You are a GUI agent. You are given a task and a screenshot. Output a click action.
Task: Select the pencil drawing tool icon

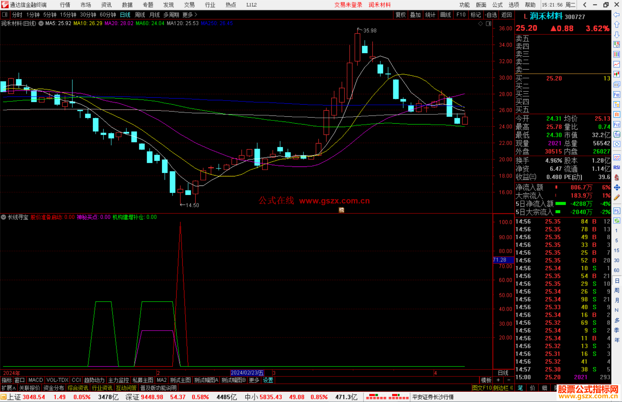[x=617, y=197]
